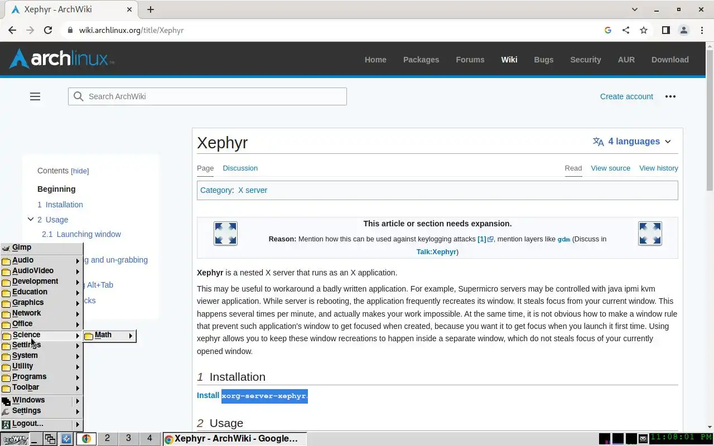Toggle the browser side panel icon

point(665,30)
